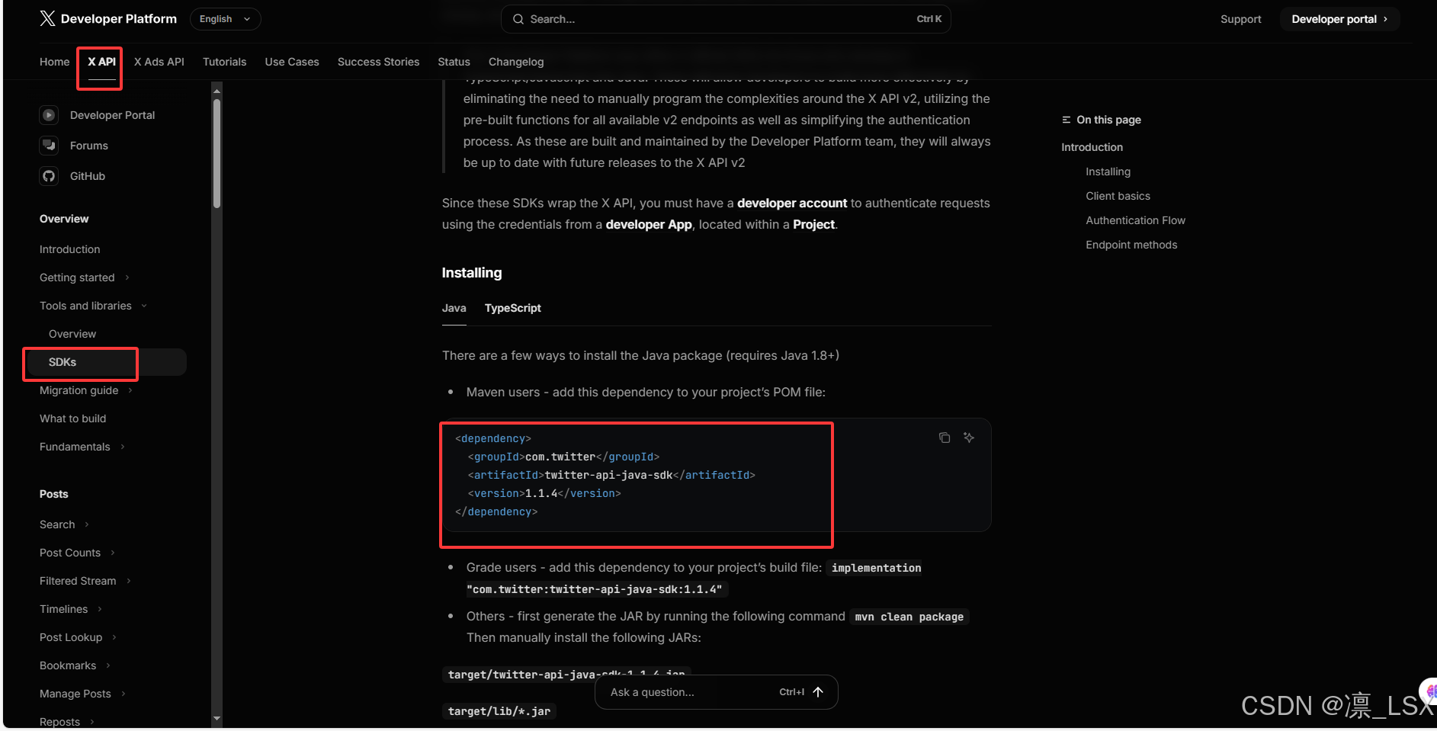This screenshot has height=731, width=1437.
Task: Expand the Getting started section
Action: [x=127, y=277]
